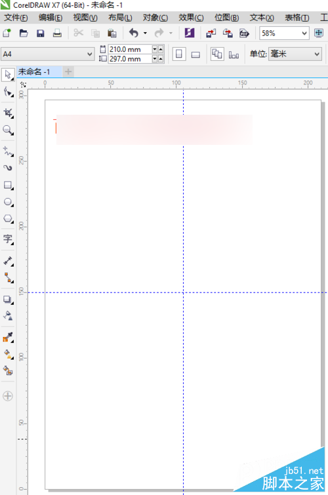Image resolution: width=328 pixels, height=495 pixels.
Task: Open the units 毫米 dropdown
Action: click(317, 54)
